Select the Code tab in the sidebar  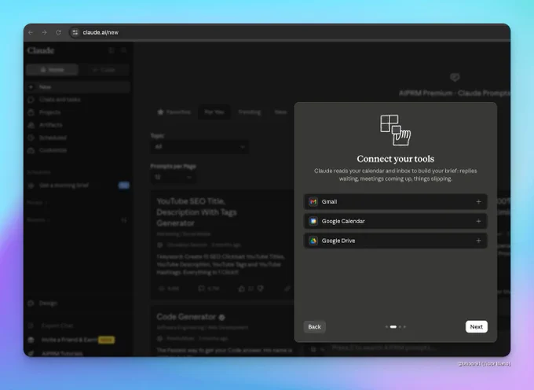(x=104, y=69)
